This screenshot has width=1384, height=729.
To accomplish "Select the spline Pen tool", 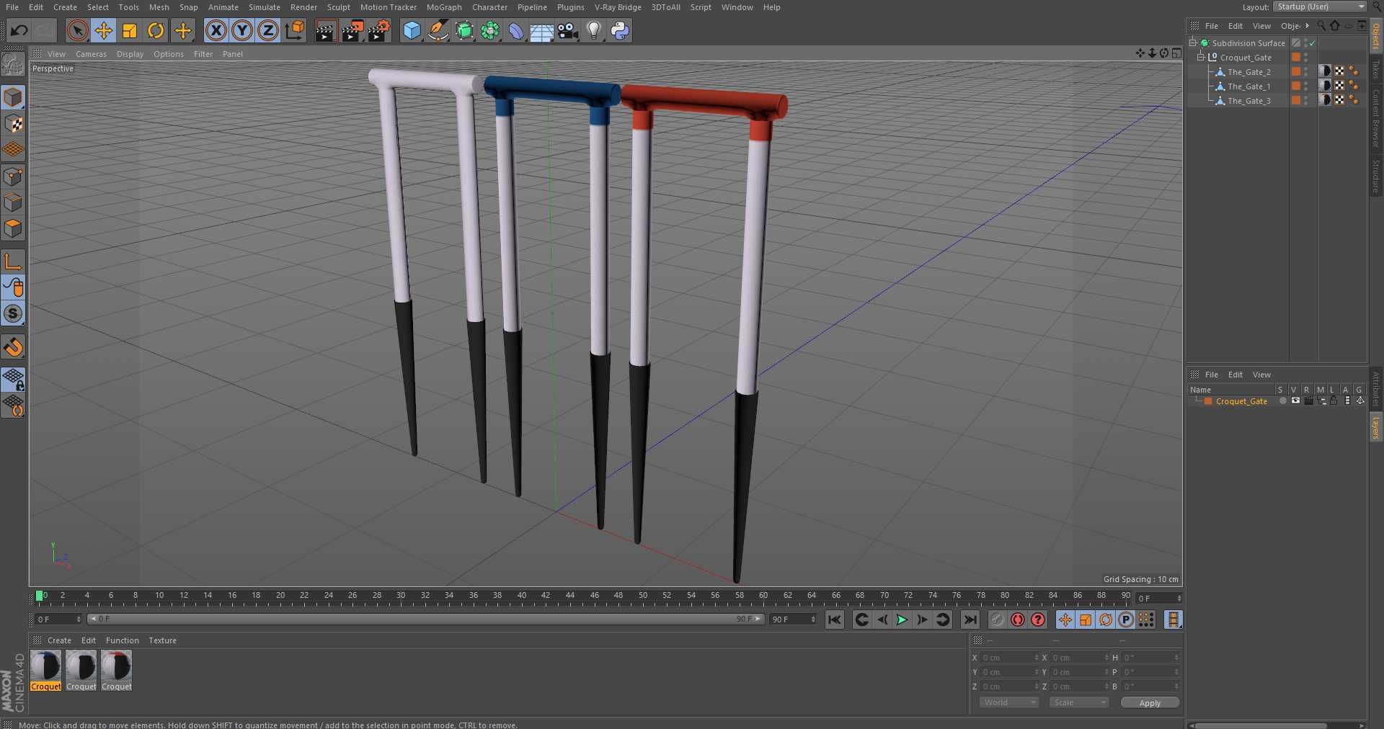I will click(438, 30).
